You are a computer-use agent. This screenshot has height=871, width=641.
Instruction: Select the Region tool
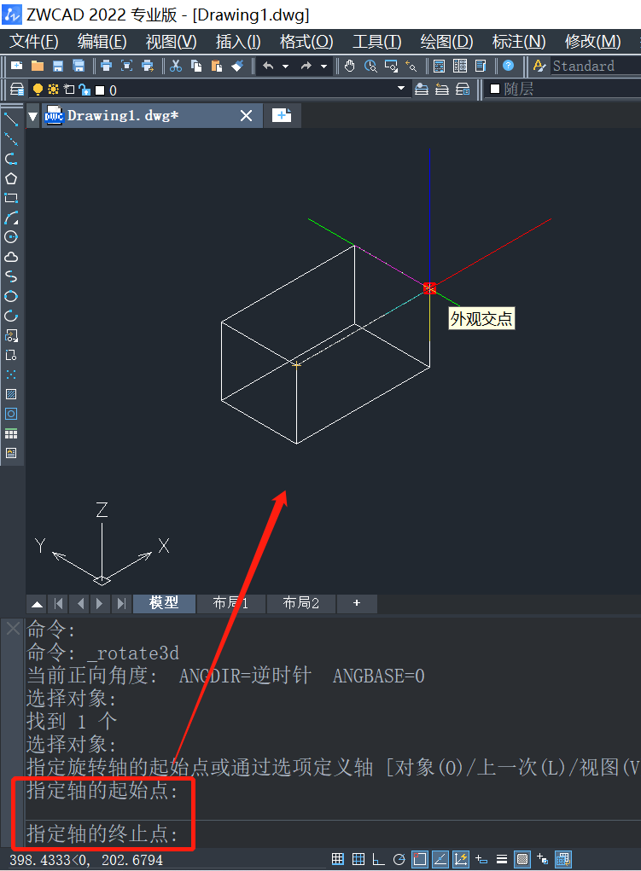click(11, 414)
